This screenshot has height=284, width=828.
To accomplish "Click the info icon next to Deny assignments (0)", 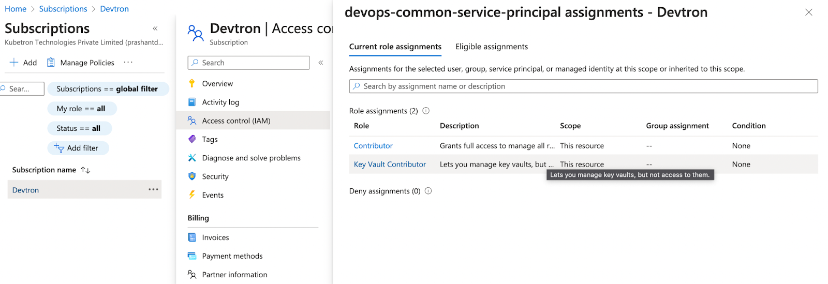I will tap(428, 191).
